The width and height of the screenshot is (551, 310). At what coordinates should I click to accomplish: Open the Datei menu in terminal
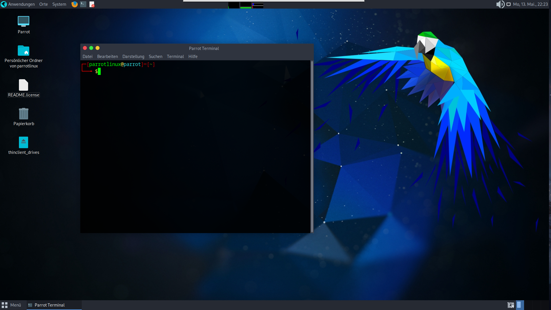pos(87,57)
